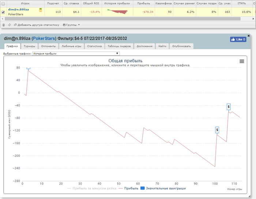Click the win marker at the chart peak near 80

point(29,69)
